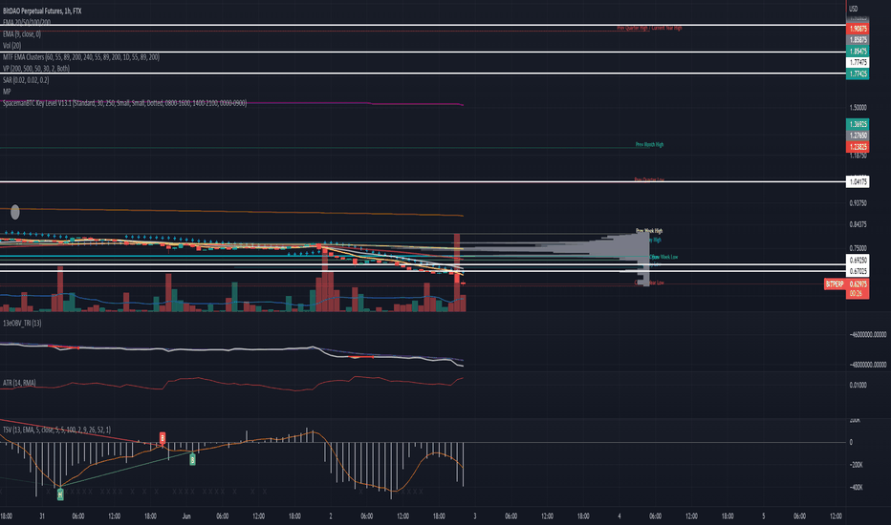Click the 1.77425 green price label

[858, 73]
